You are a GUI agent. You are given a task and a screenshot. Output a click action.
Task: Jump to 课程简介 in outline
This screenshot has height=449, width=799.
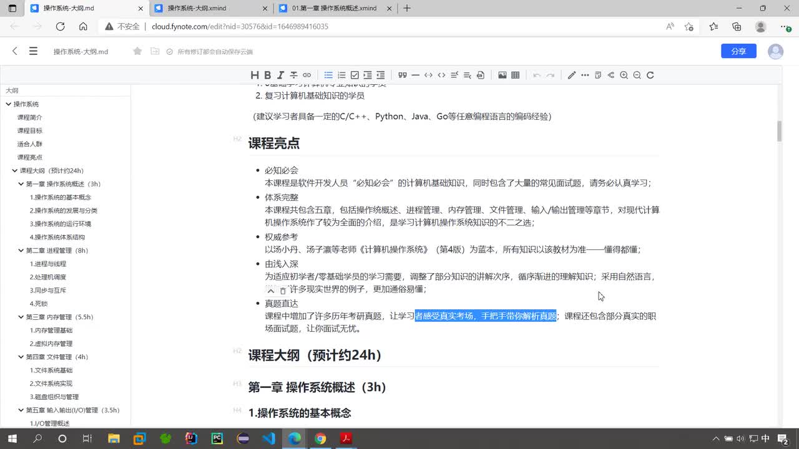pos(30,117)
